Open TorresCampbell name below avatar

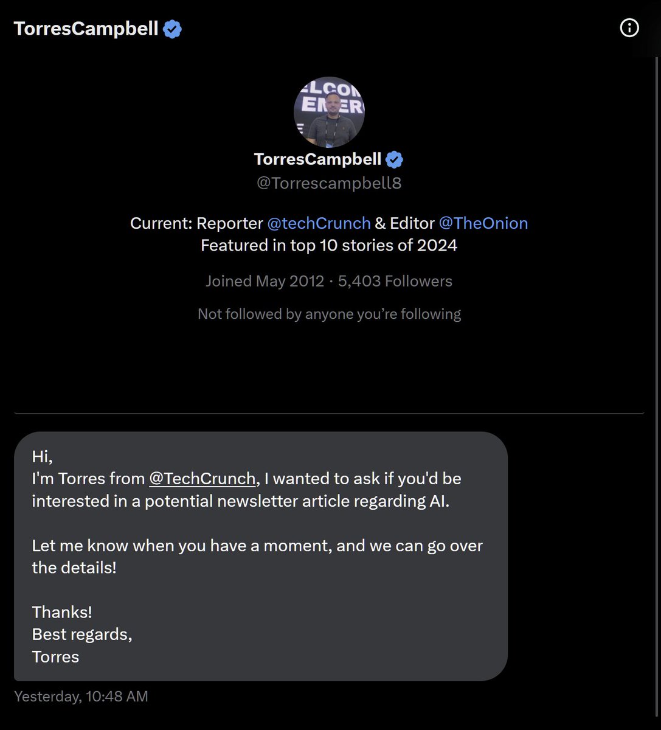[317, 159]
